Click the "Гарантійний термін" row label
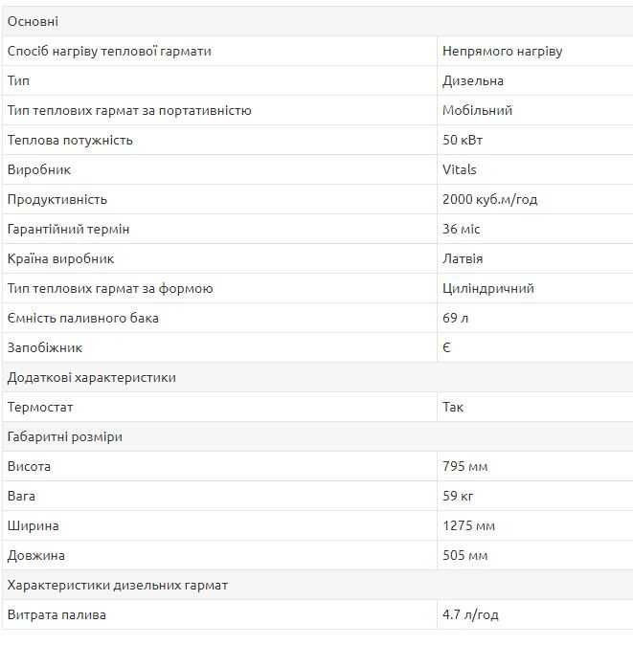The image size is (633, 645). click(x=68, y=229)
